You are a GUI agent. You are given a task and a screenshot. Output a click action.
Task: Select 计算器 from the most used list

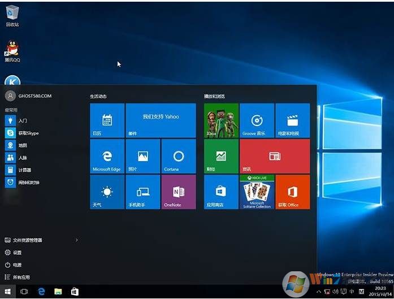[24, 170]
